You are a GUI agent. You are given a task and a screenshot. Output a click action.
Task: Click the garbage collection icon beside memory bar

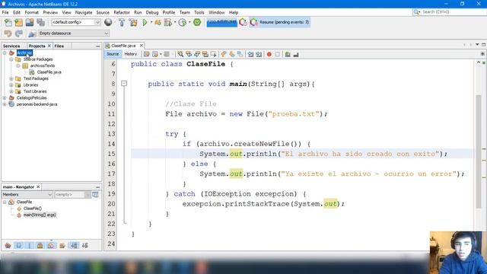pos(243,22)
